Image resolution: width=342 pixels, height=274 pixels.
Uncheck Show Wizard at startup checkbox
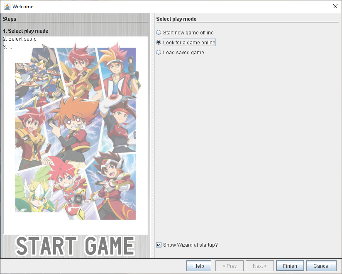click(159, 245)
